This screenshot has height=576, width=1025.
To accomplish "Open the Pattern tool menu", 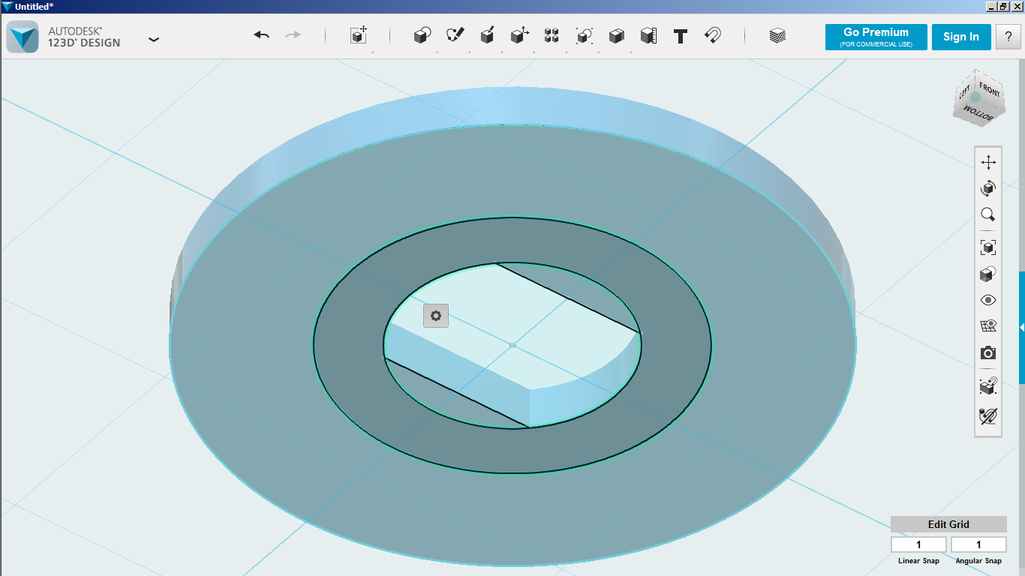I will point(552,35).
